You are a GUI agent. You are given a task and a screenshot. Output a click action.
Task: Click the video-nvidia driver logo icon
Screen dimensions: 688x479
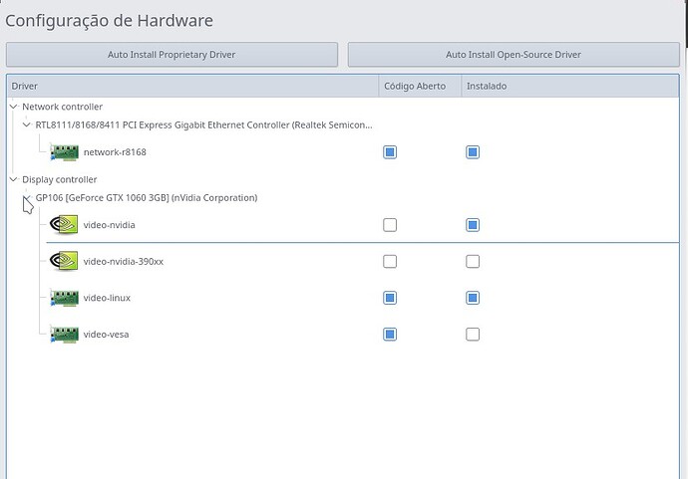(65, 225)
